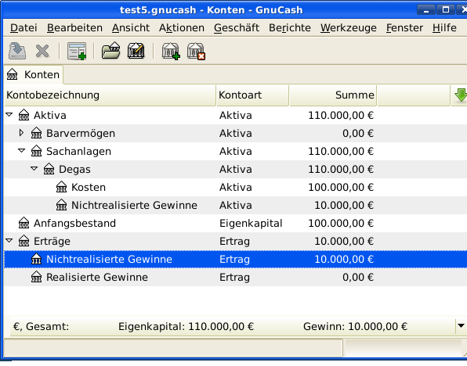Collapse the Degas account
The image size is (467, 366).
point(34,169)
